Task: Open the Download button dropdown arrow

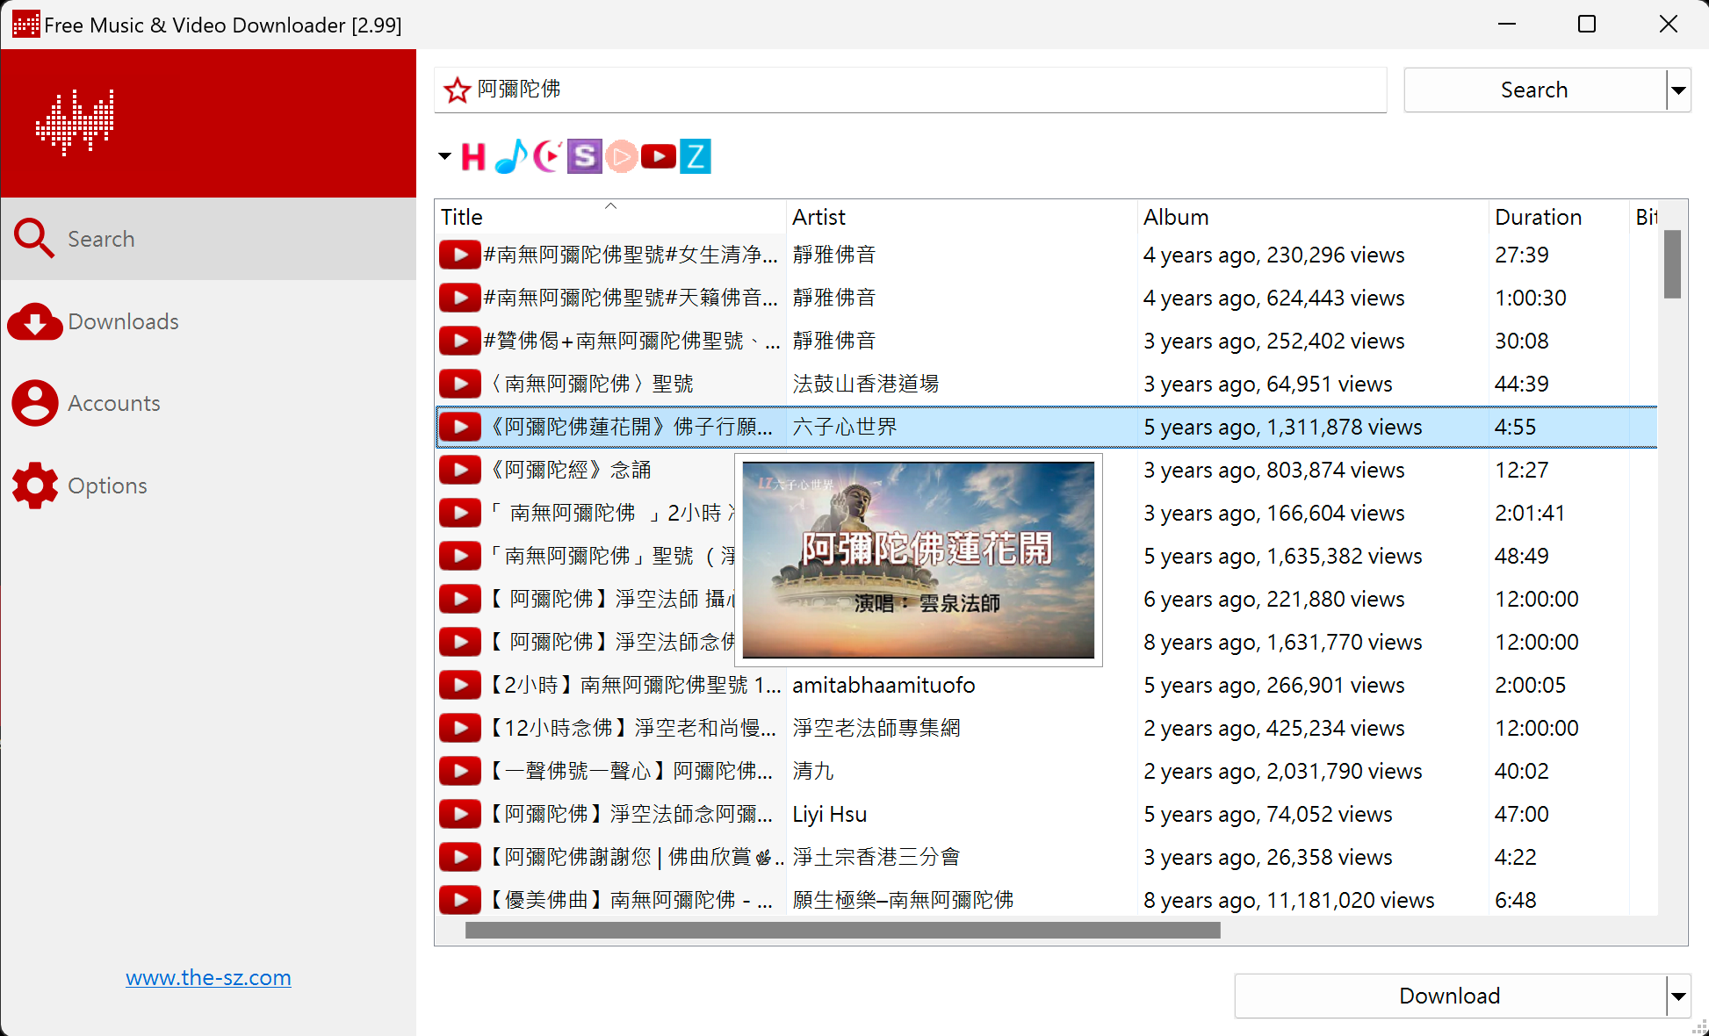Action: click(x=1678, y=996)
